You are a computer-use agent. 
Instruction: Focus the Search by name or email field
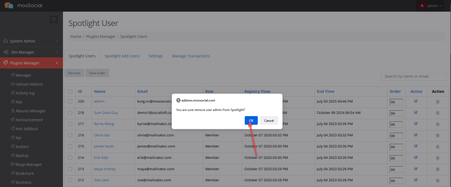(414, 77)
